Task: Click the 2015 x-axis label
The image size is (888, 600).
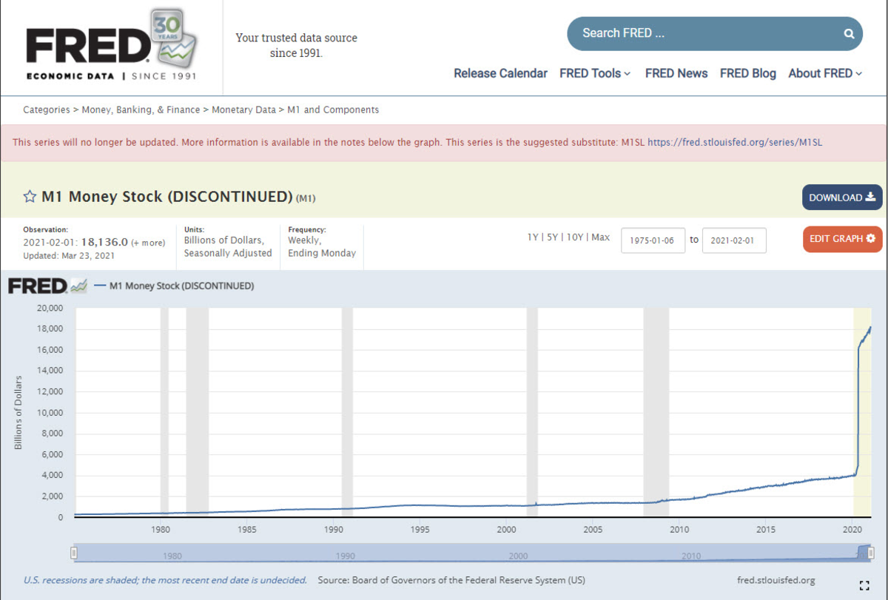Action: [765, 530]
